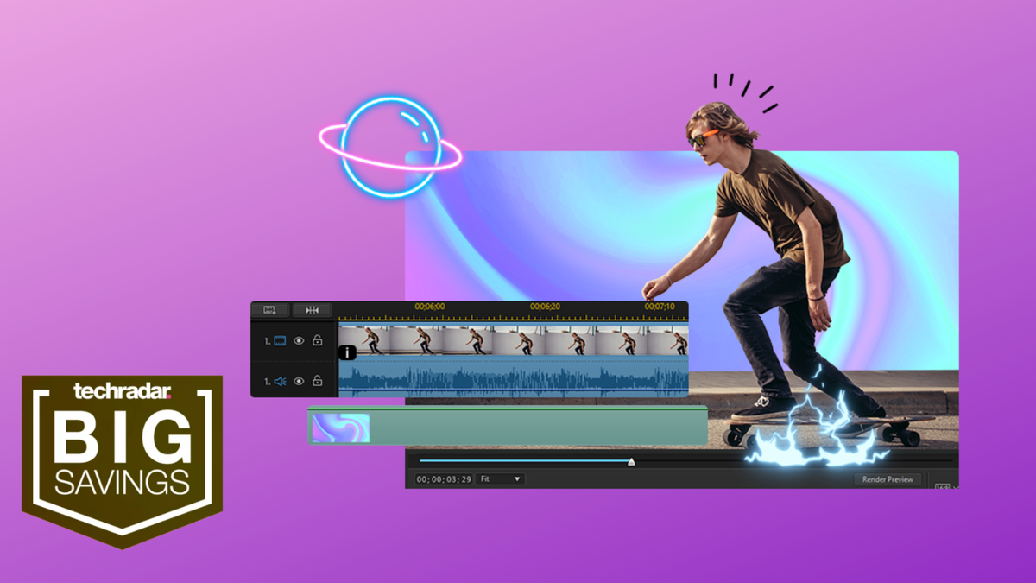
Task: Click the audio waveform clip in the timeline
Action: [514, 379]
